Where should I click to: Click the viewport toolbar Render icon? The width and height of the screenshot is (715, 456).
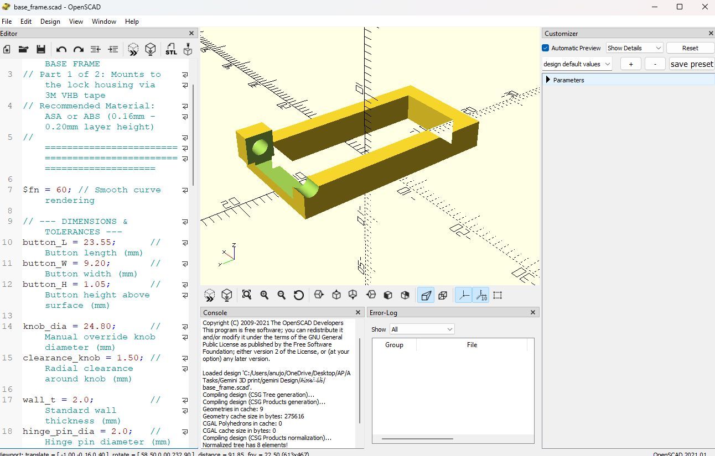click(x=226, y=295)
